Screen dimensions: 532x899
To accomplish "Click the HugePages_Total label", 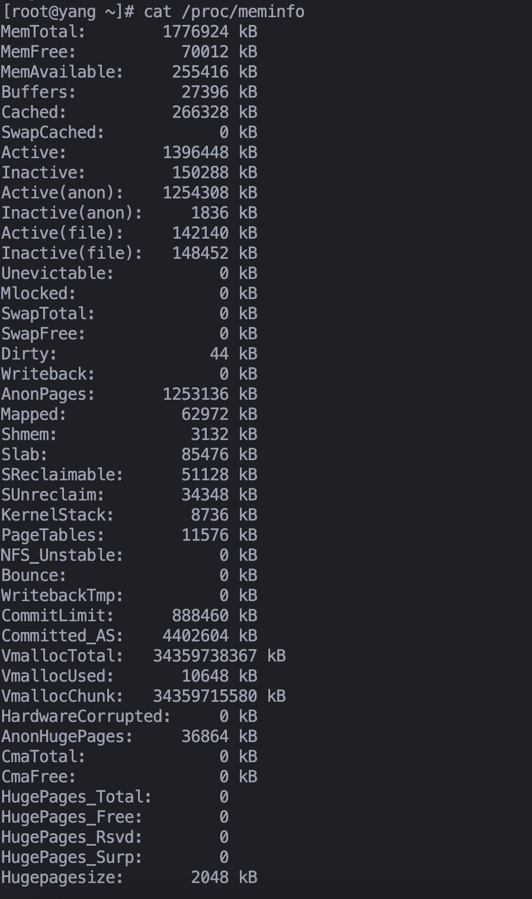I will 76,797.
